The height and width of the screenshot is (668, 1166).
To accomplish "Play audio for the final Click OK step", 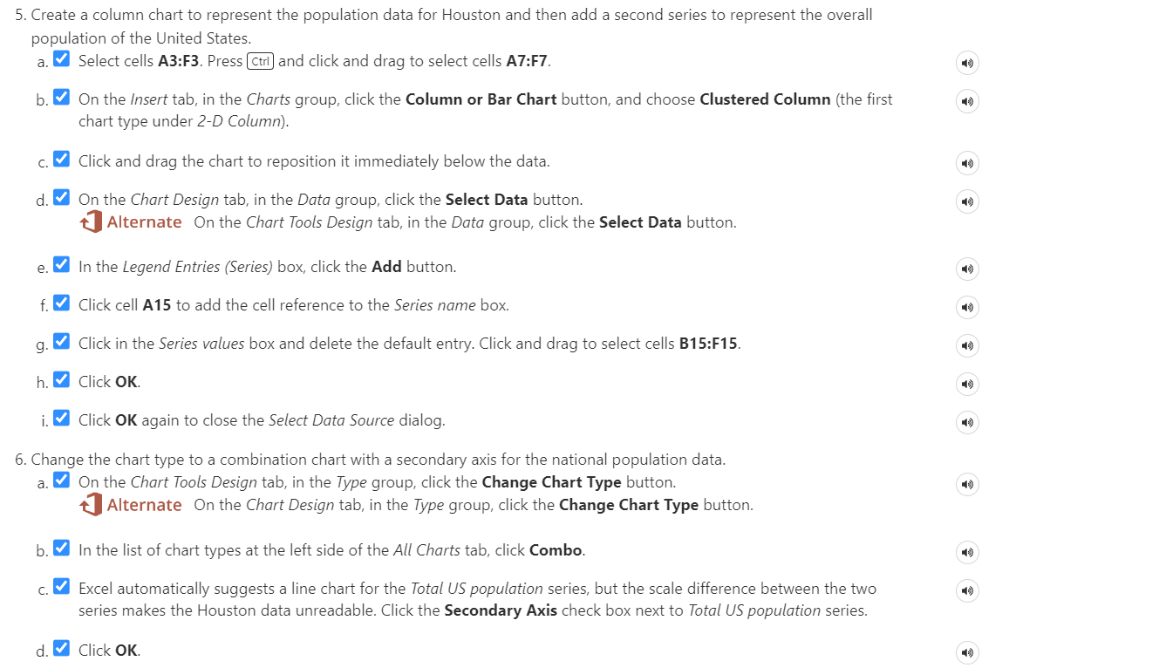I will coord(966,652).
